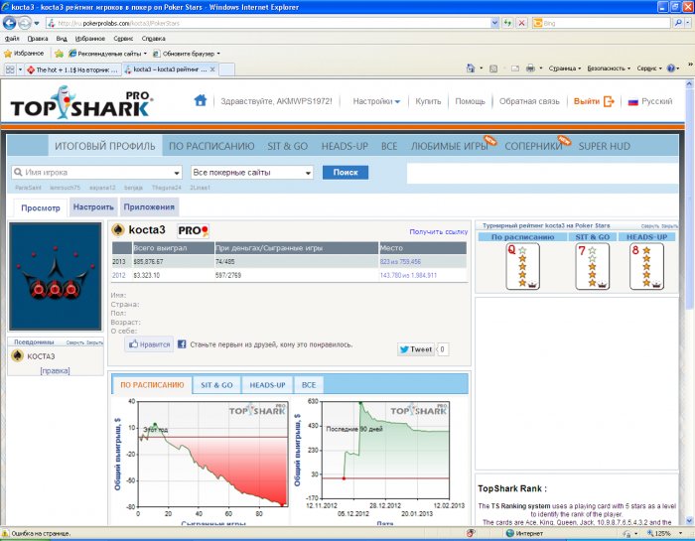The height and width of the screenshot is (541, 695).
Task: Go to the TopShark home house icon
Action: [x=201, y=100]
